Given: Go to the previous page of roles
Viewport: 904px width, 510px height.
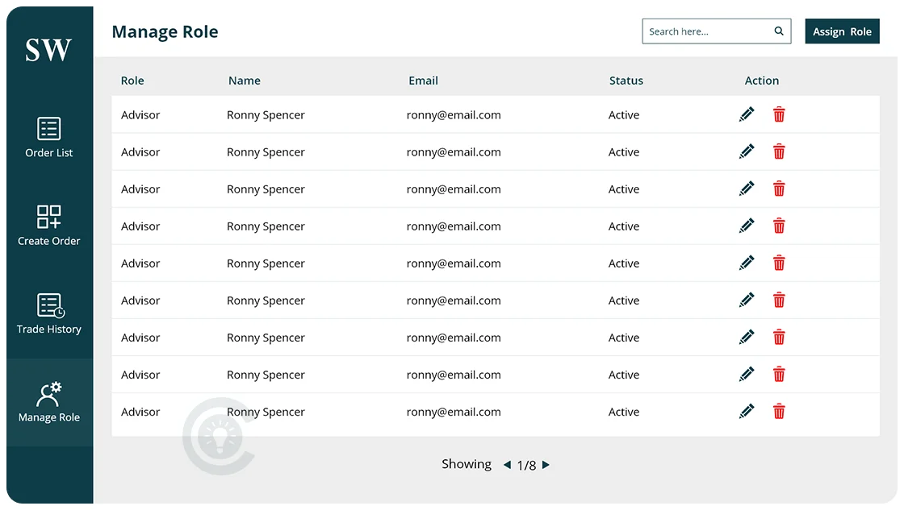Looking at the screenshot, I should 508,465.
